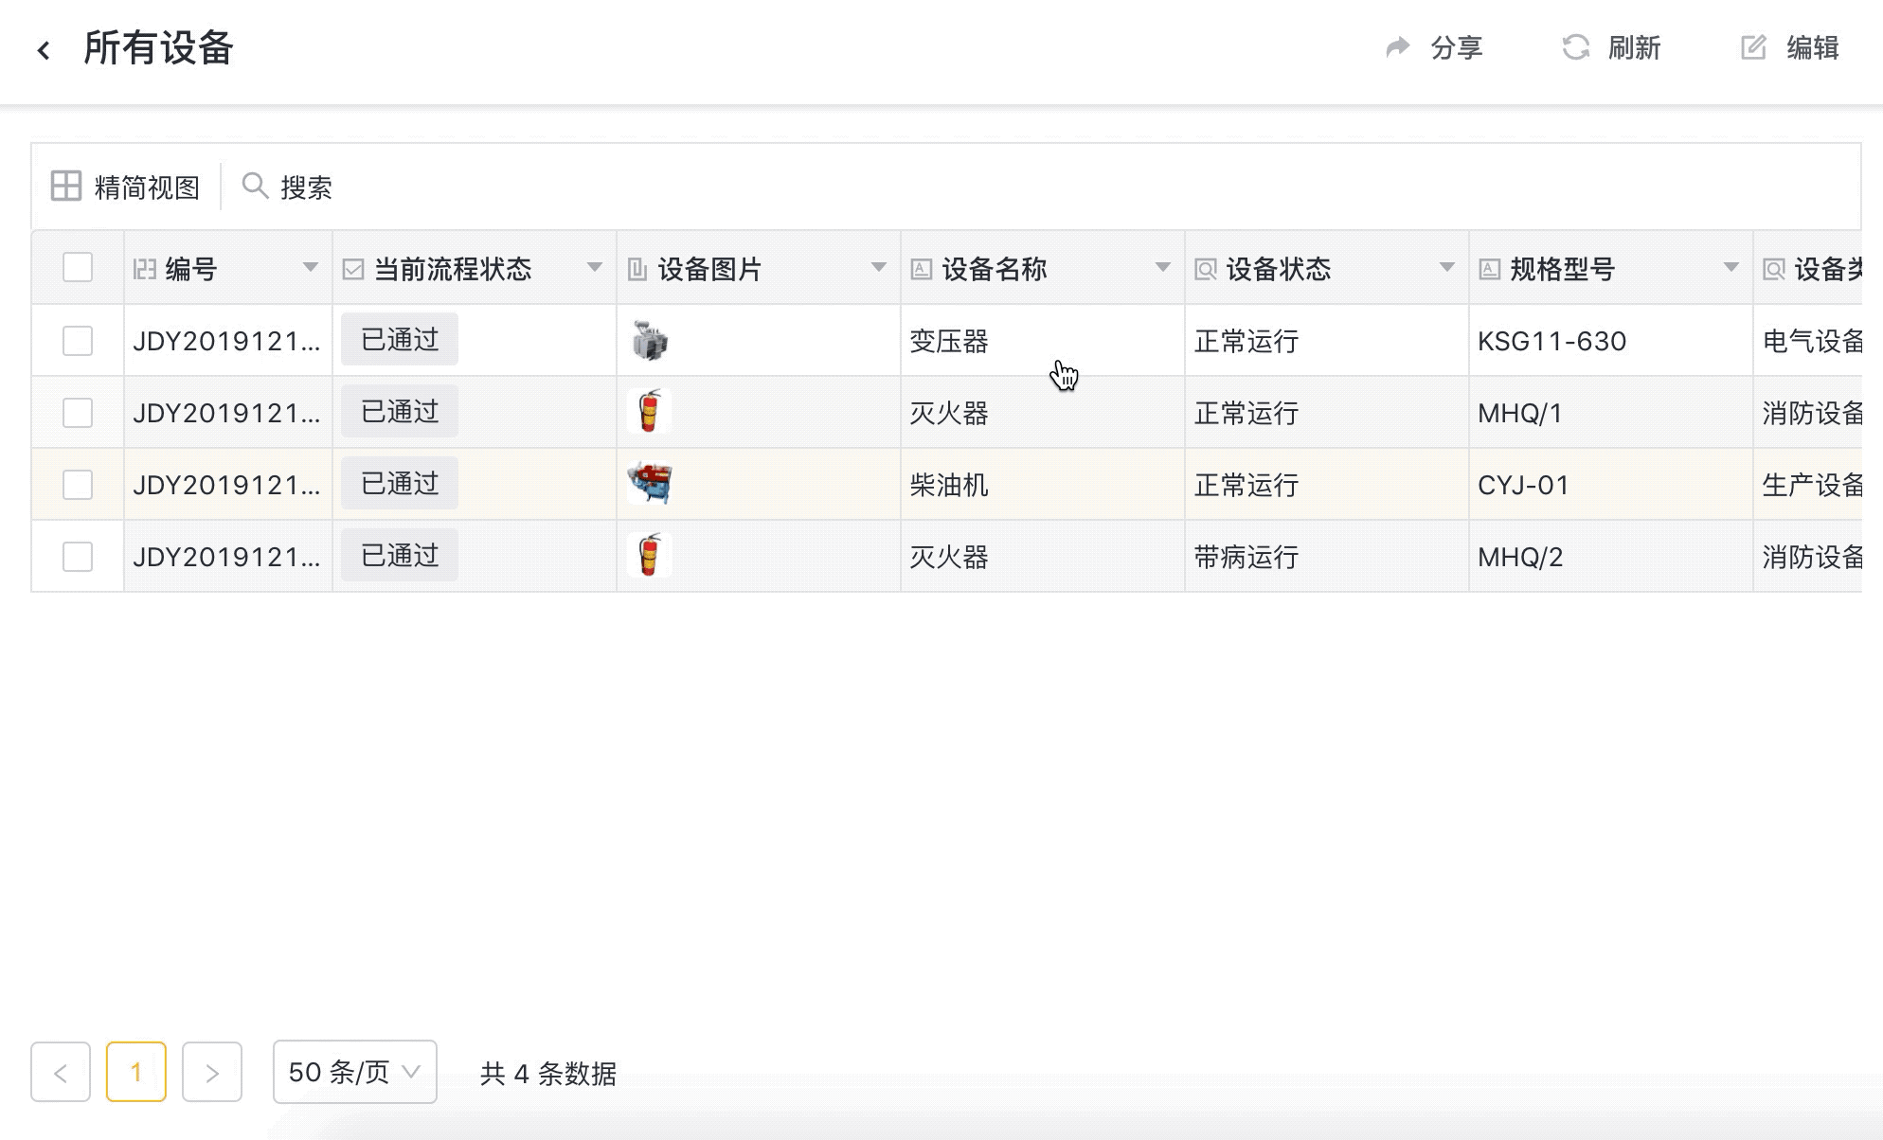Open the 规格型号 column header menu
This screenshot has height=1140, width=1883.
click(1731, 268)
